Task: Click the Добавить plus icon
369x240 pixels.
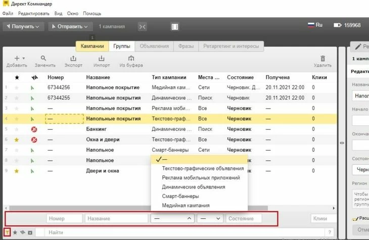Action: coord(17,58)
